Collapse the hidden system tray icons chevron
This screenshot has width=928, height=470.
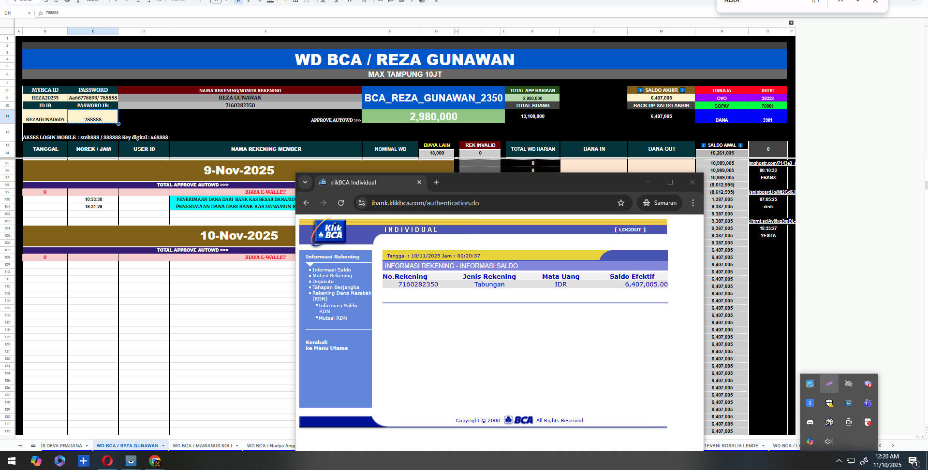pyautogui.click(x=839, y=461)
